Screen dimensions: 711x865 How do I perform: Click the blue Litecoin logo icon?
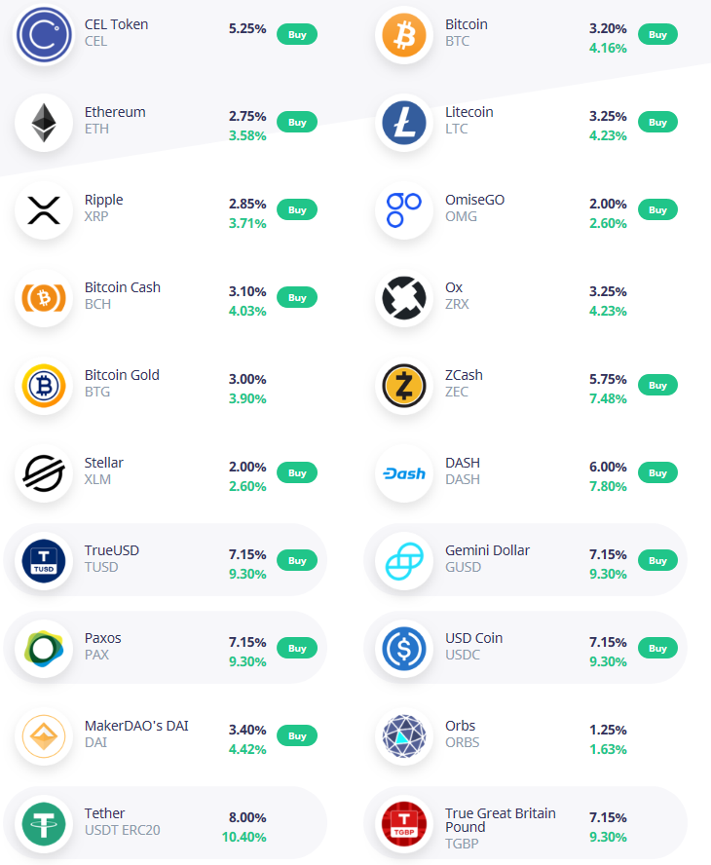[x=404, y=123]
